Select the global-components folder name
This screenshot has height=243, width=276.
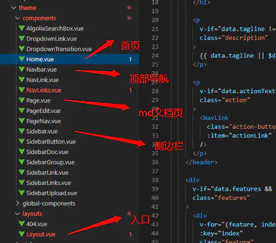click(x=49, y=204)
